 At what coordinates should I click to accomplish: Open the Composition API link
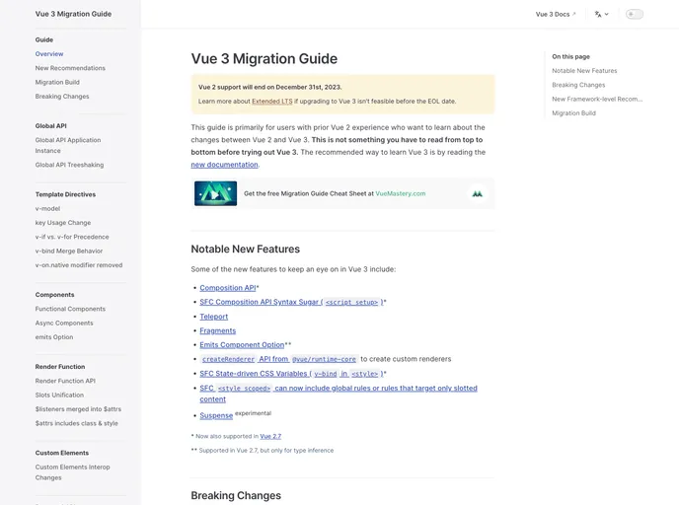[x=228, y=288]
